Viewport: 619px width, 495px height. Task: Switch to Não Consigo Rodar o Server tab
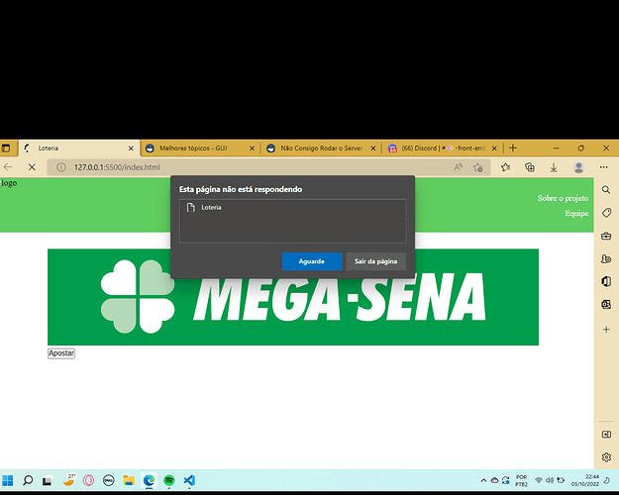[x=321, y=148]
